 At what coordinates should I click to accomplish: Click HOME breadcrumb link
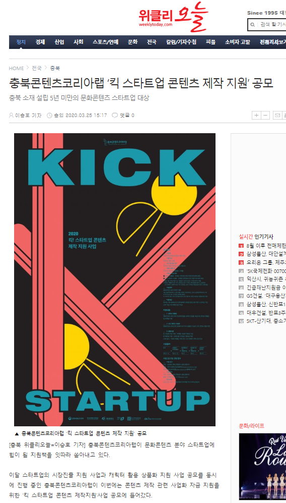click(x=16, y=68)
